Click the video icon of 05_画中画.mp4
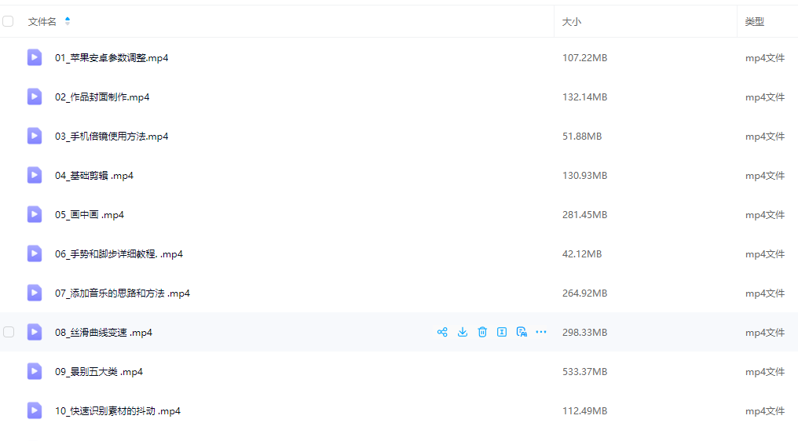This screenshot has width=798, height=441. pos(35,214)
